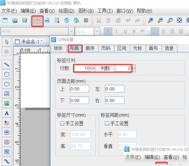Screen dimensions: 189x166
Task: Select the green landscape image tool
Action: click(7, 103)
